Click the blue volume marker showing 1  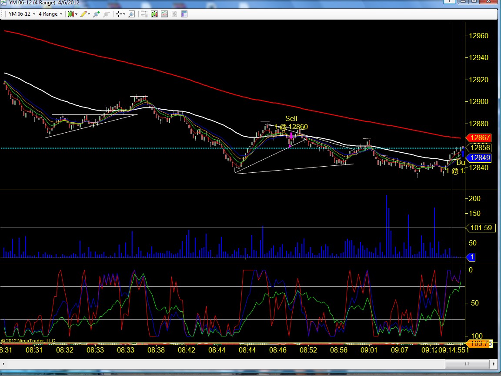pyautogui.click(x=471, y=257)
